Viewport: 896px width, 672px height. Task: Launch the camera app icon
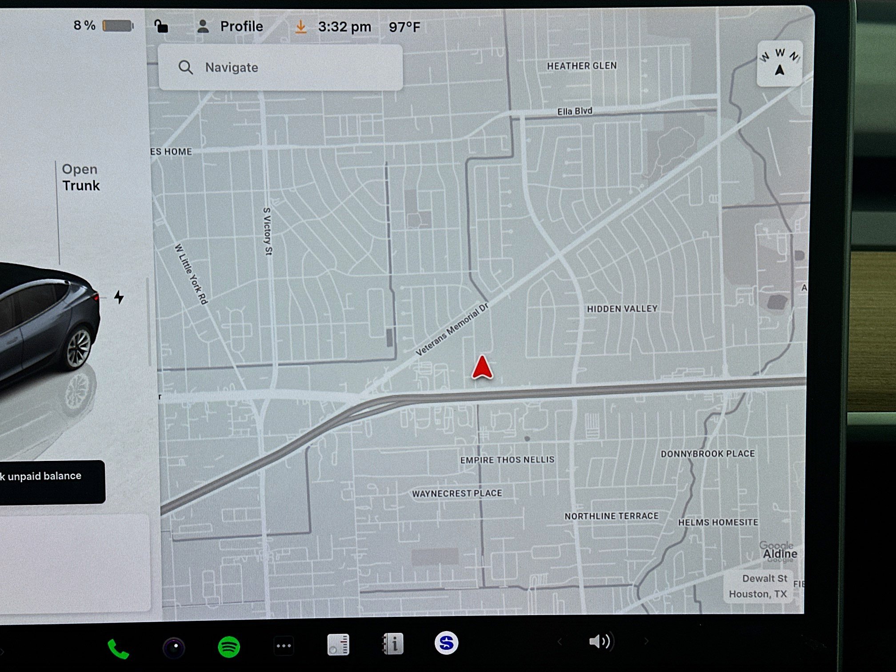(x=174, y=647)
